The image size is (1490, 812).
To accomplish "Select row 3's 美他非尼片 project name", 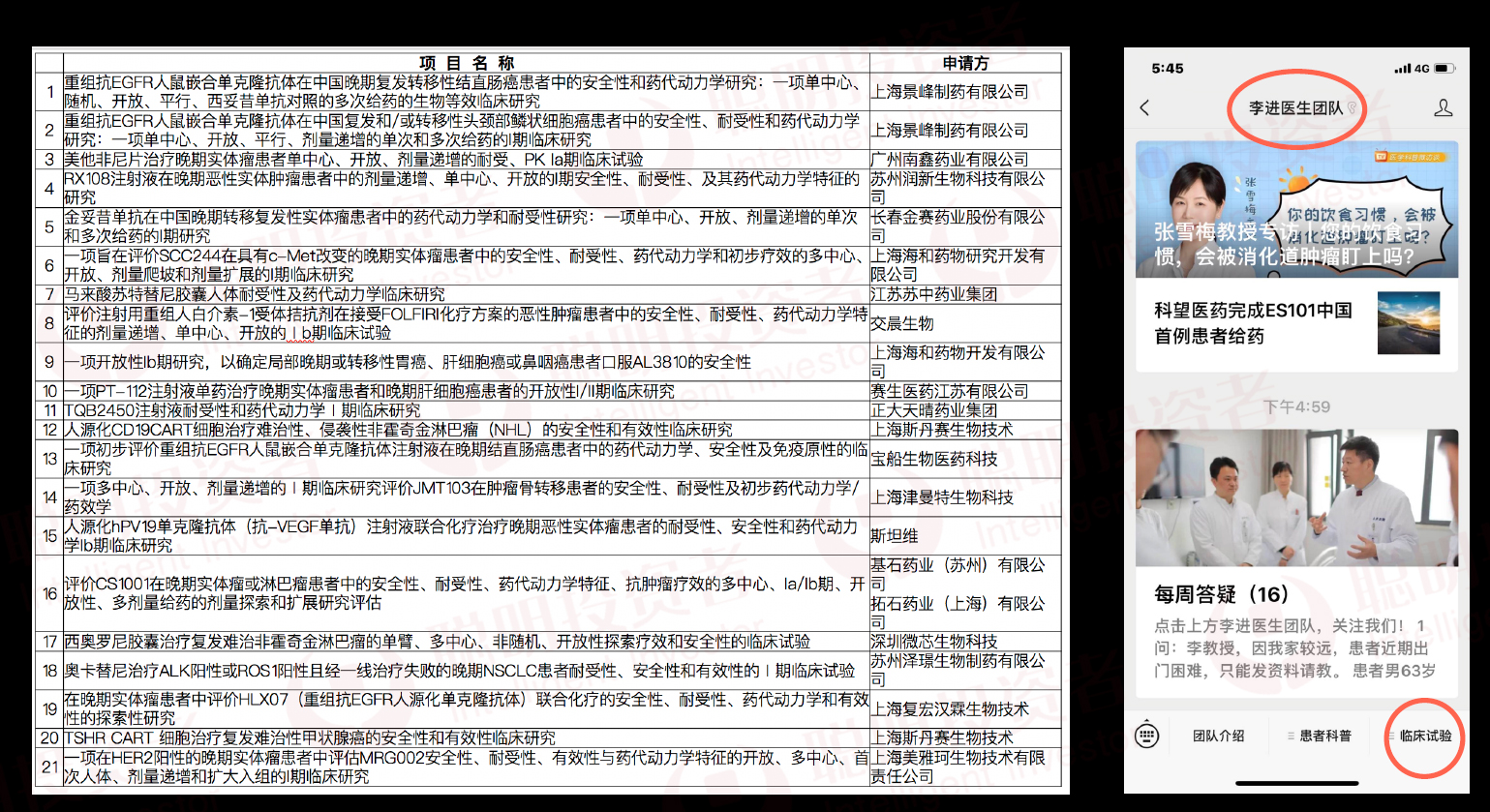I will (x=467, y=159).
